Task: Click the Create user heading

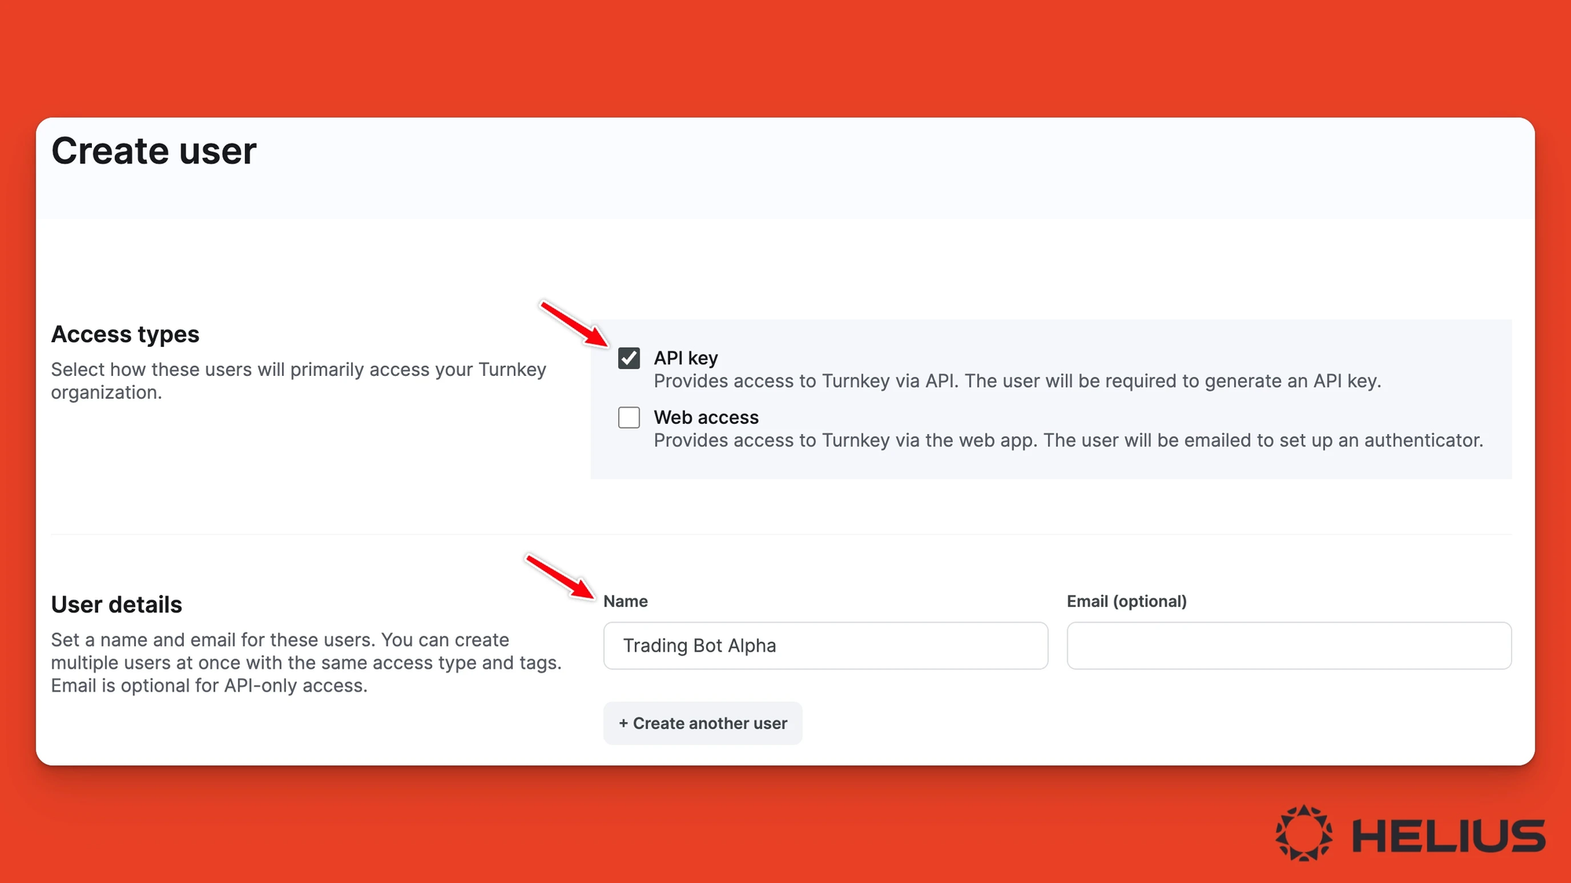Action: pyautogui.click(x=154, y=151)
